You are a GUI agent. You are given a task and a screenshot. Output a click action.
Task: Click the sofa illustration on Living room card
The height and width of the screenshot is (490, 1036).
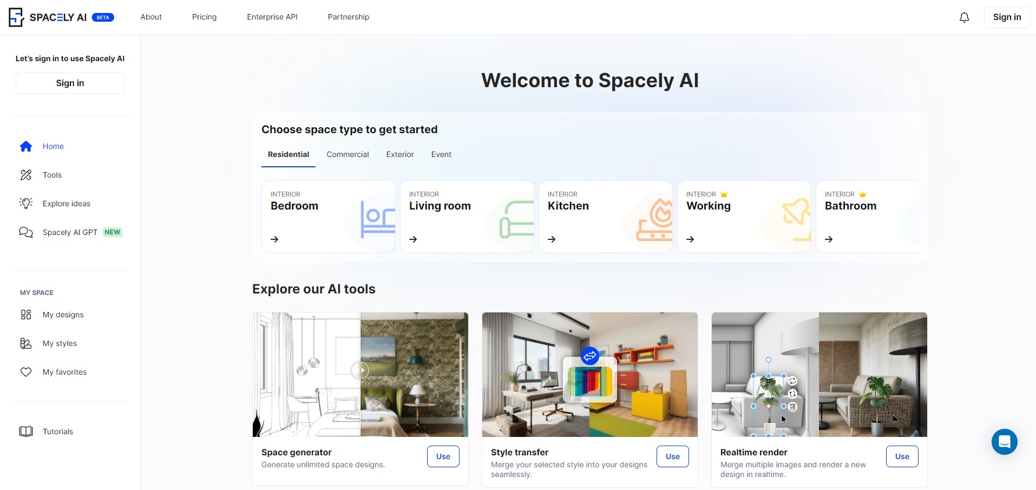click(516, 219)
